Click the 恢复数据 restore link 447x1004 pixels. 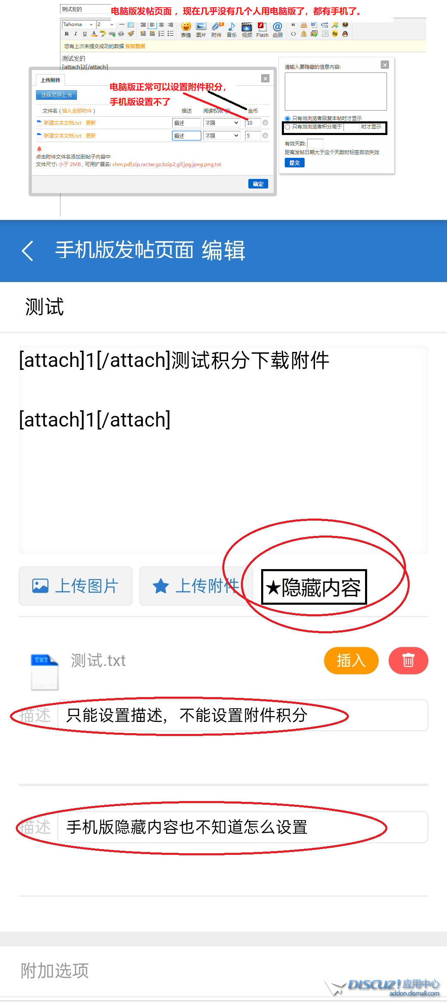point(135,46)
